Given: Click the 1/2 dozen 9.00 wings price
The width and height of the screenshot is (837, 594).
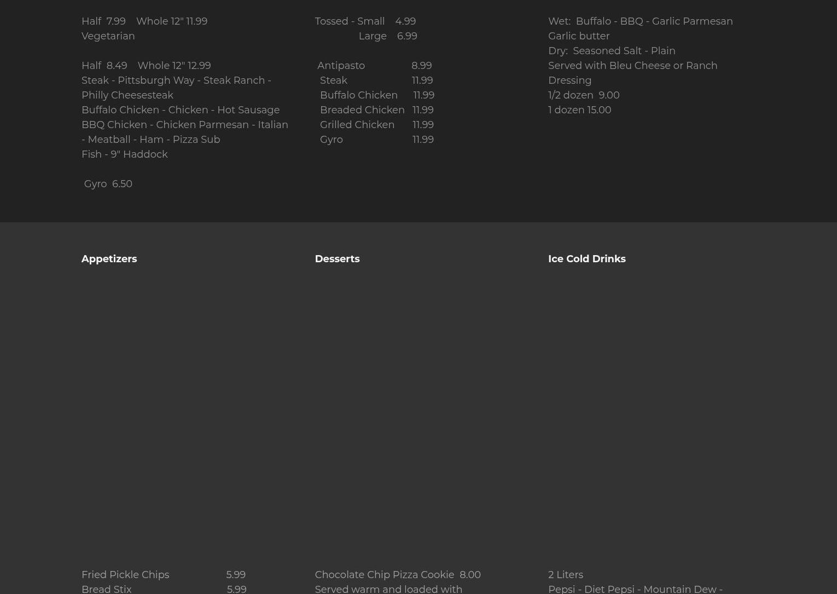Looking at the screenshot, I should pos(583,95).
